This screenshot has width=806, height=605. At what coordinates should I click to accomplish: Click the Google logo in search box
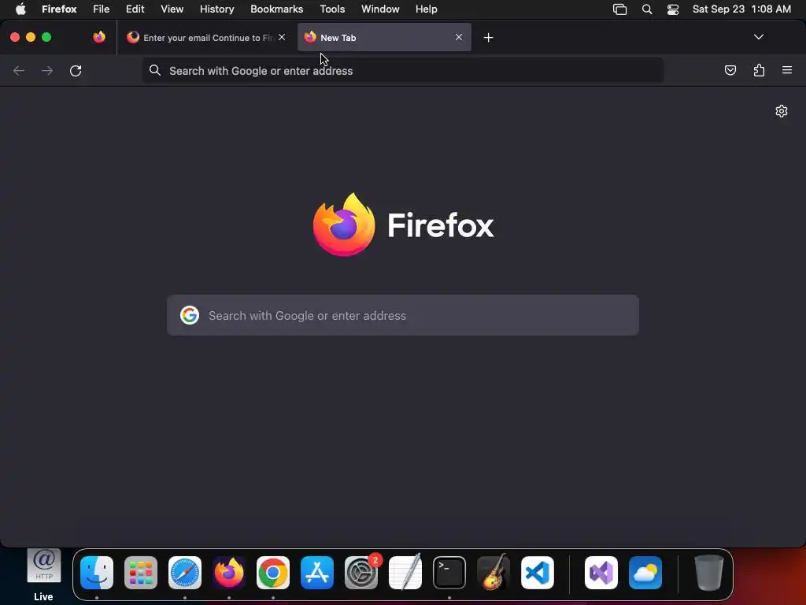190,315
